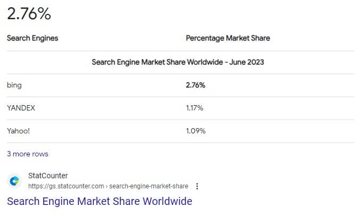357x214 pixels.
Task: Click the search-engine-market-share breadcrumb path
Action: (149, 186)
